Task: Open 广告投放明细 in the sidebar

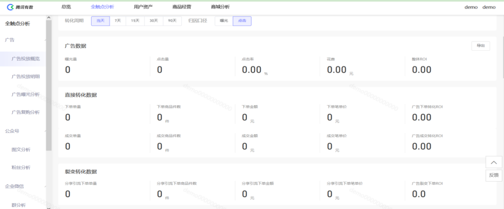Action: click(26, 77)
